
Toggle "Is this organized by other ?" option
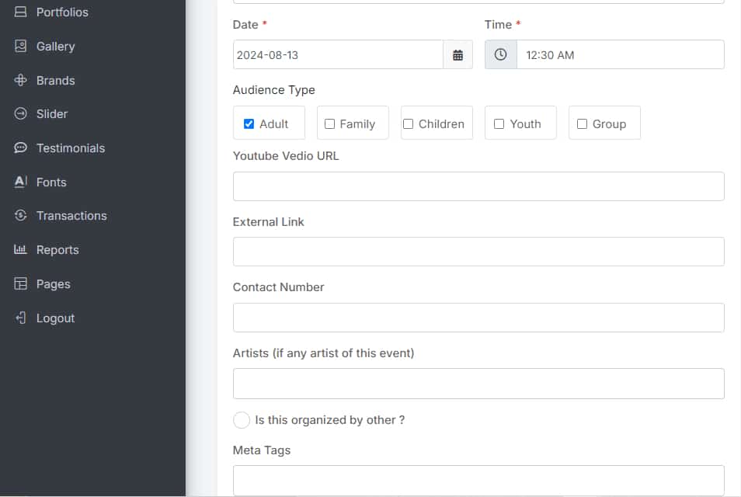242,420
